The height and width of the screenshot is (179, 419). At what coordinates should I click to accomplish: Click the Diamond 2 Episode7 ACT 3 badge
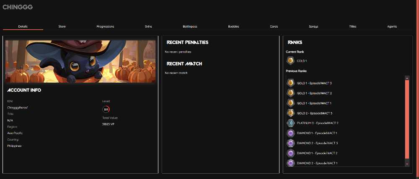(x=290, y=143)
